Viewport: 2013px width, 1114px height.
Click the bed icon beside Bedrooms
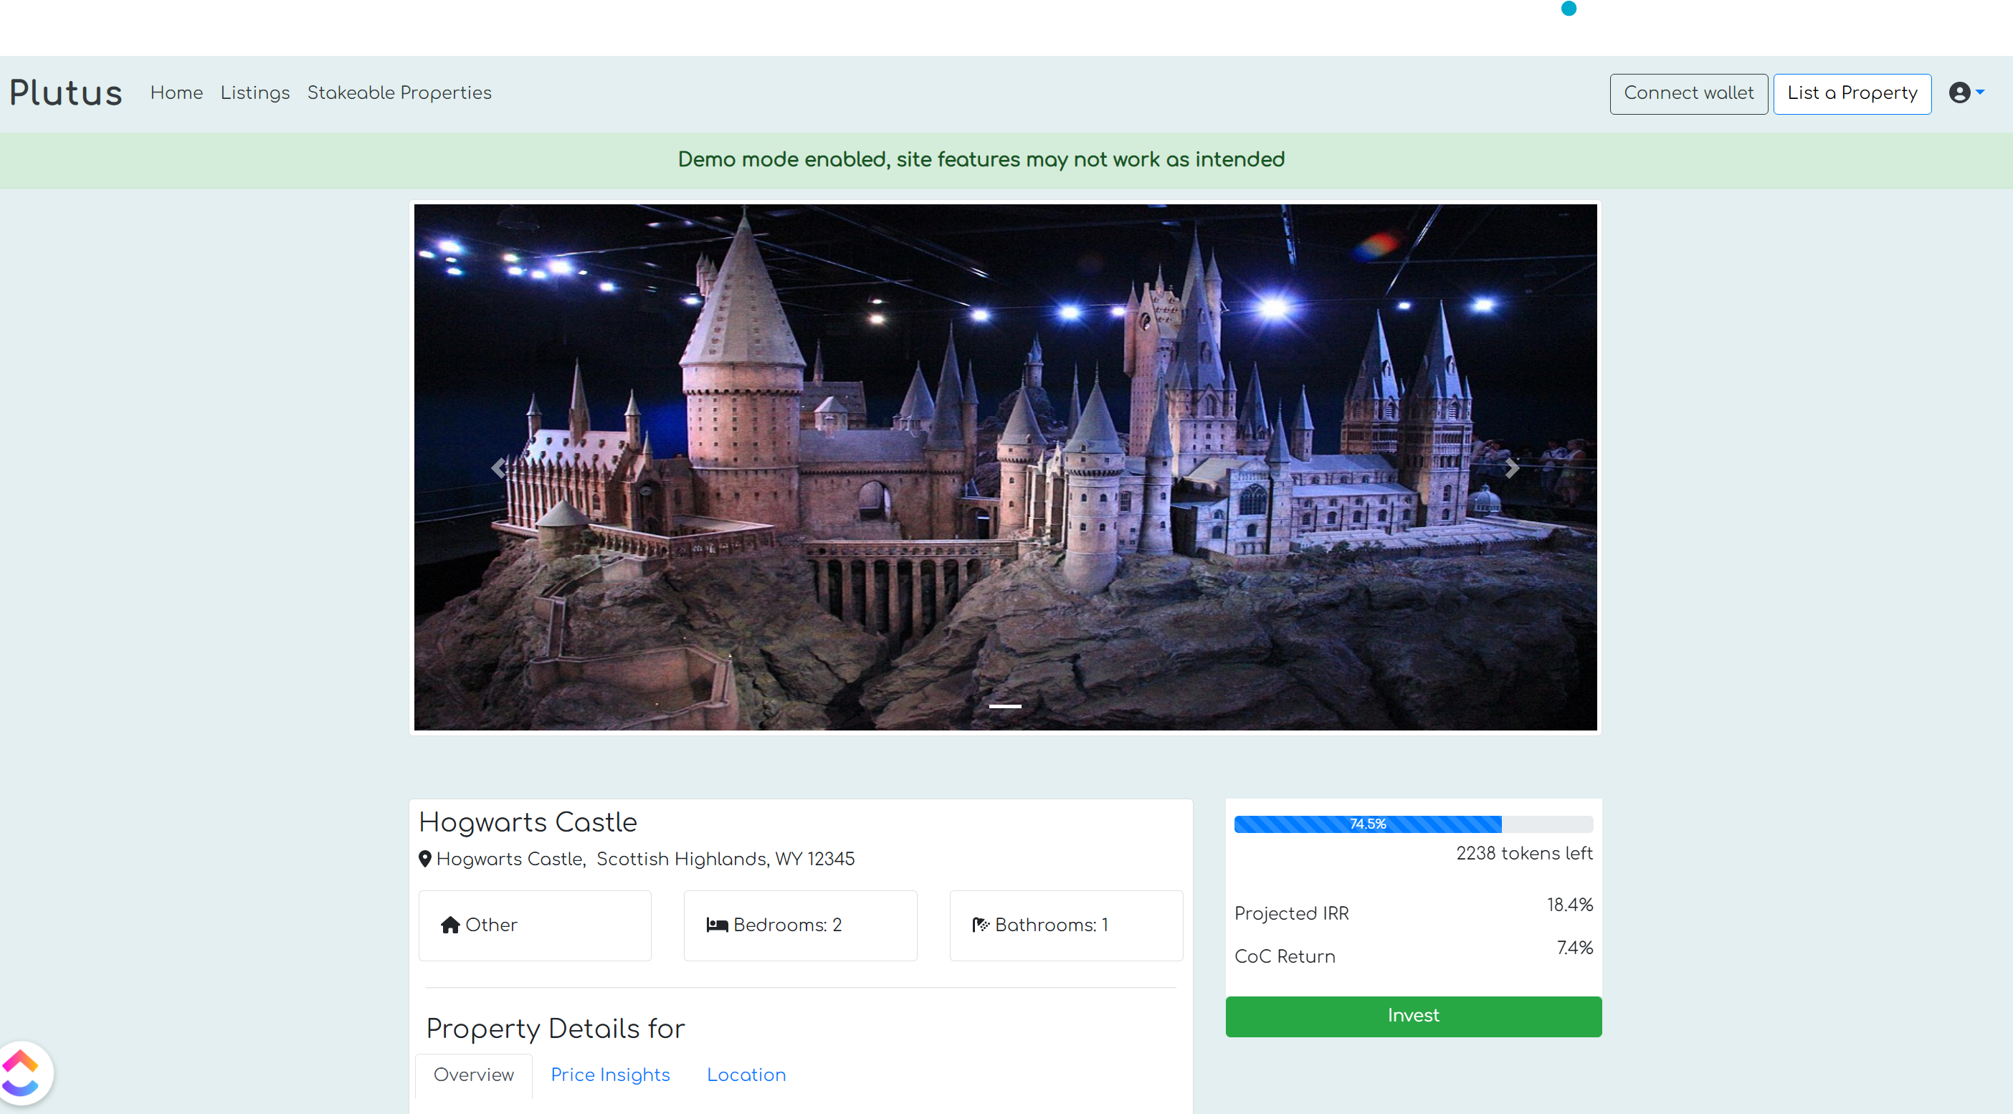click(717, 925)
